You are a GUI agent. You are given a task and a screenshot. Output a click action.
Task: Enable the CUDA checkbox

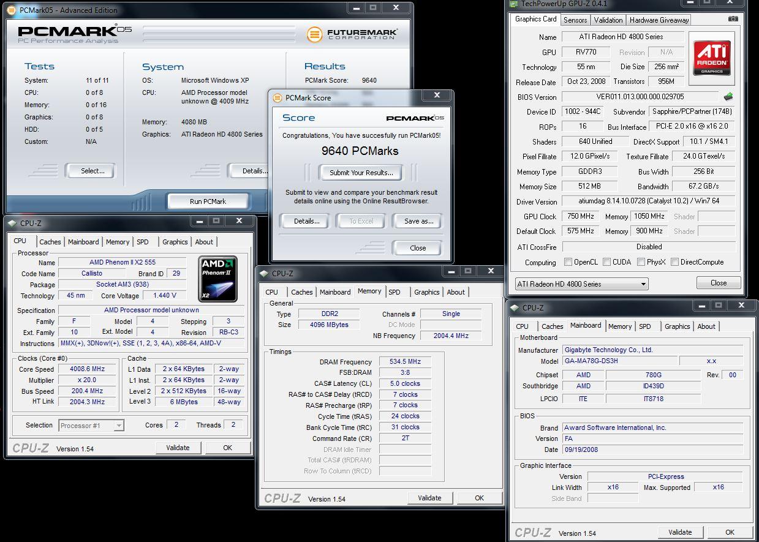606,262
